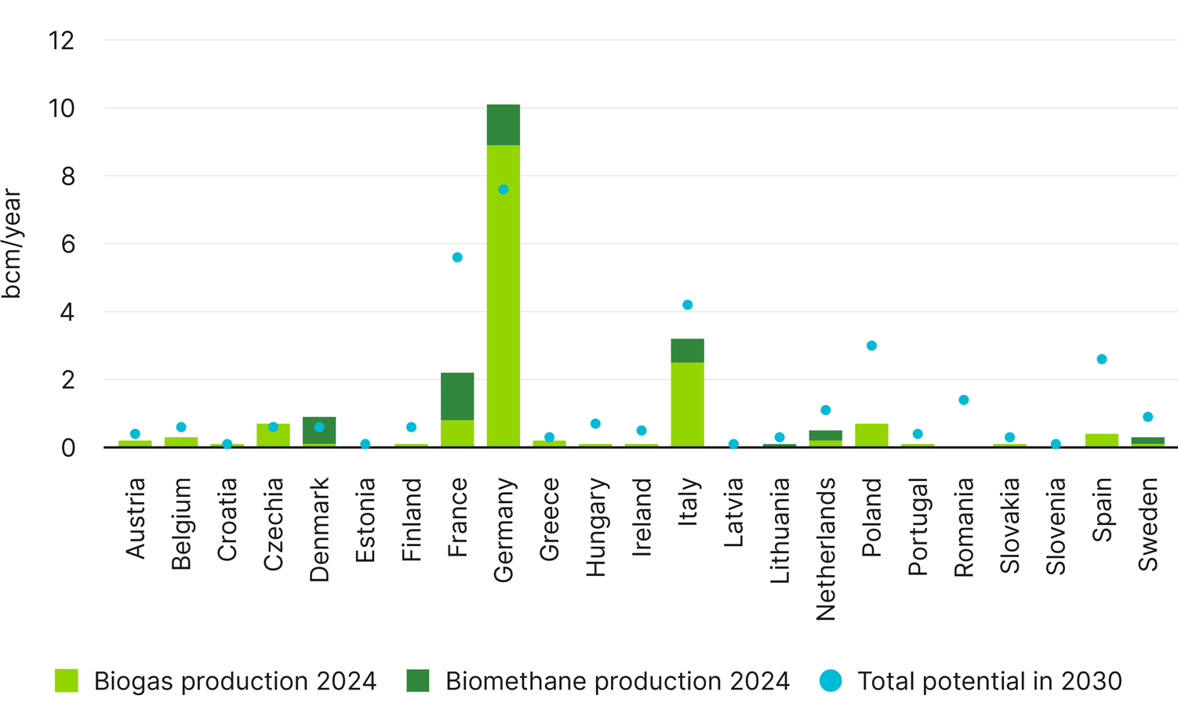Click France's blue 2030 potential dot
This screenshot has width=1178, height=724.
(x=457, y=257)
